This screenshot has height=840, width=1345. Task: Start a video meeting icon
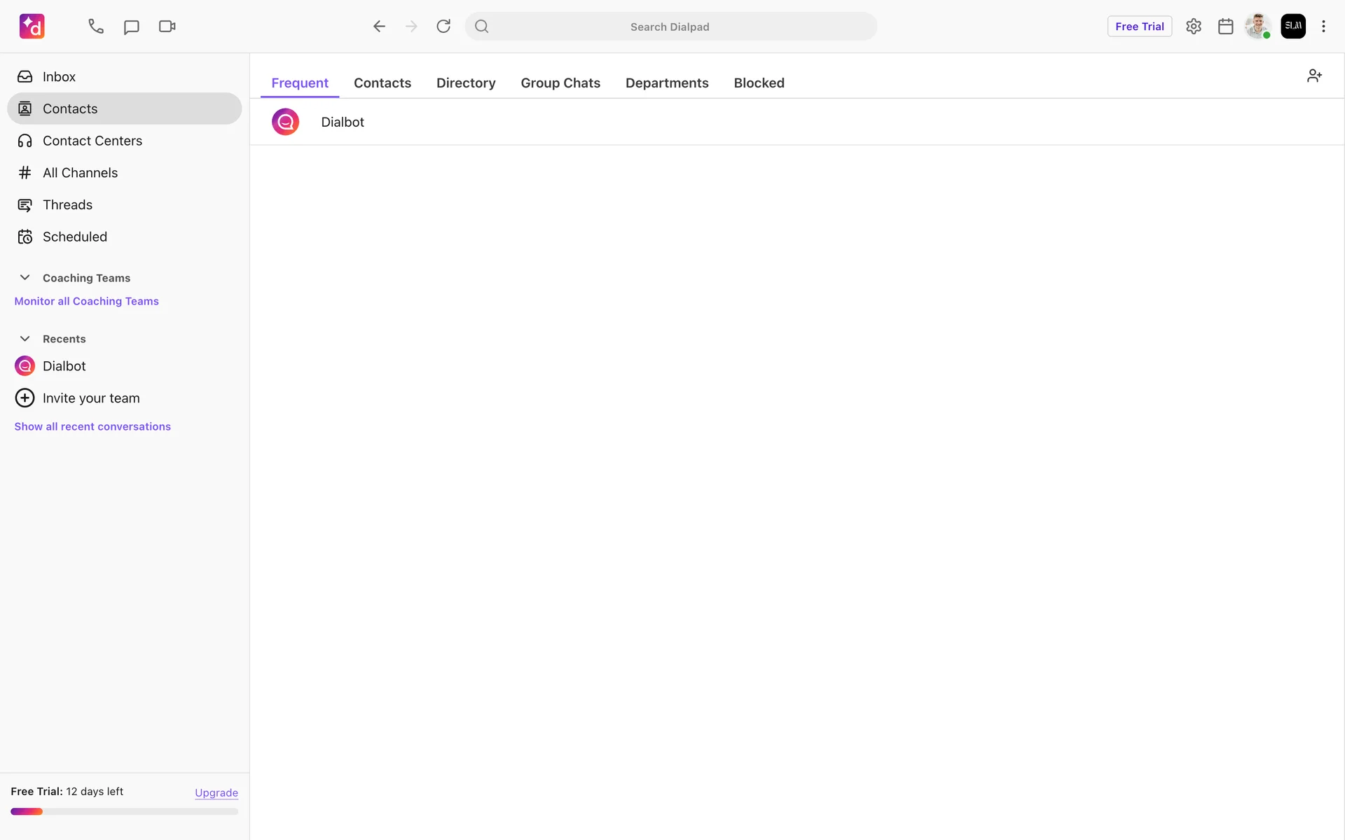[167, 27]
